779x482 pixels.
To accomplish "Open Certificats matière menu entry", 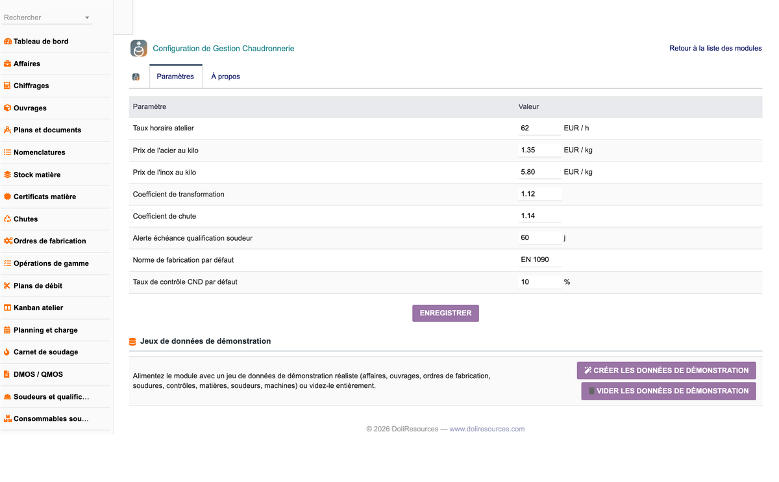I will click(x=45, y=197).
